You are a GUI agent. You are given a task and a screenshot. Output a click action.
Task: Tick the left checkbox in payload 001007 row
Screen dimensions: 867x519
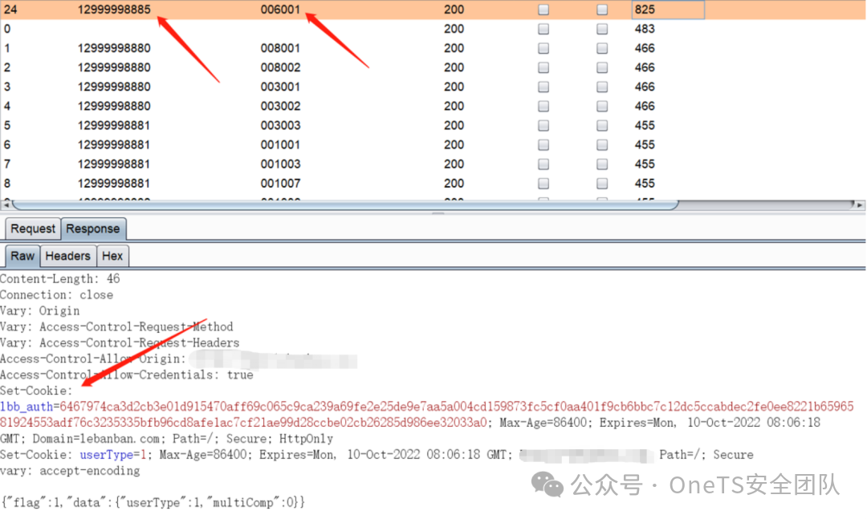(x=543, y=184)
